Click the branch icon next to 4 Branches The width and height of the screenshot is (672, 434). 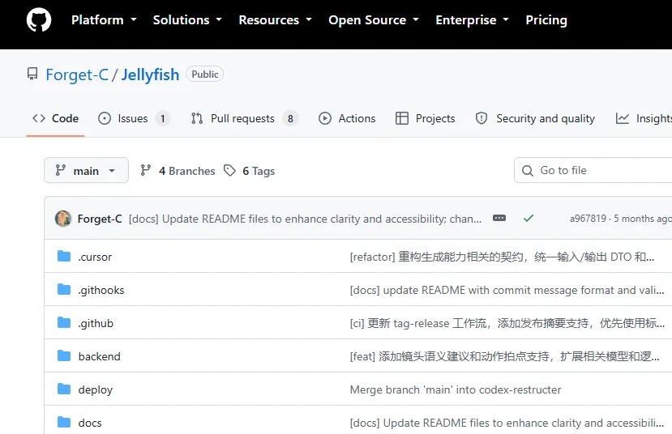tap(146, 171)
